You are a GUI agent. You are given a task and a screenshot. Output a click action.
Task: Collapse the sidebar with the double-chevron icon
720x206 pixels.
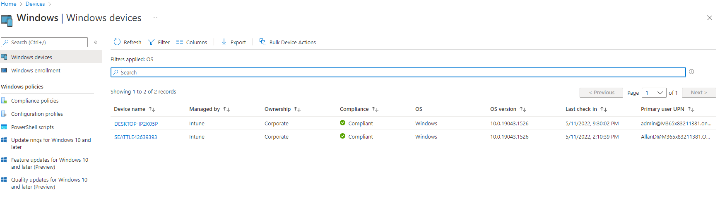tap(96, 42)
